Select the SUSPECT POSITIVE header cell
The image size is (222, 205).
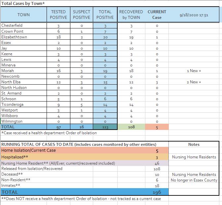coord(82,15)
